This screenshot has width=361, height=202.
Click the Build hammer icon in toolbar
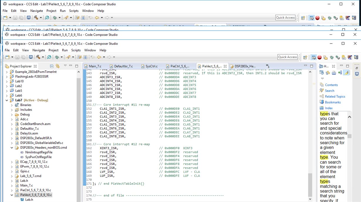(x=38, y=57)
